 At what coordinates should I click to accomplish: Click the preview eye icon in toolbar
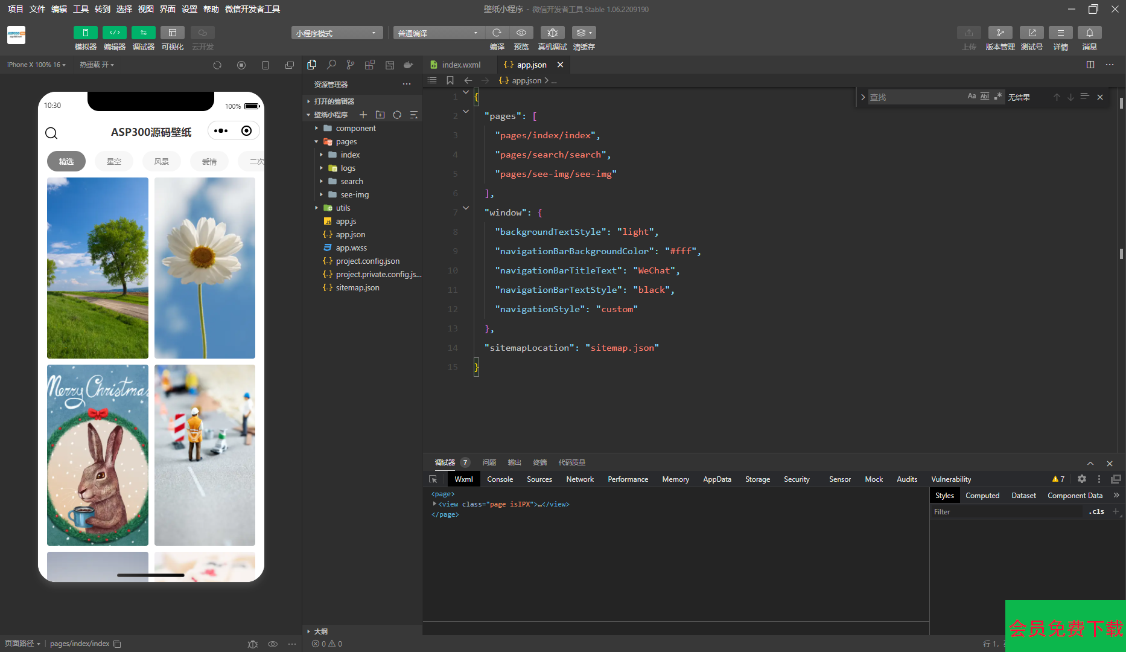coord(521,33)
